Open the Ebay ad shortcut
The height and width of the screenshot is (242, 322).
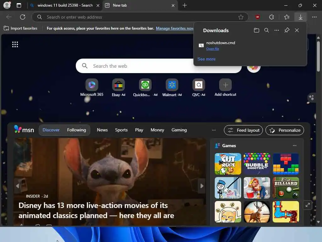tap(119, 88)
